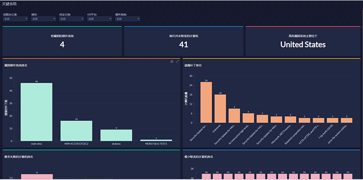Screen dimensions: 363x180
Task: Click the 30天内未联系的计算机 card showing 41
Action: [x=184, y=41]
